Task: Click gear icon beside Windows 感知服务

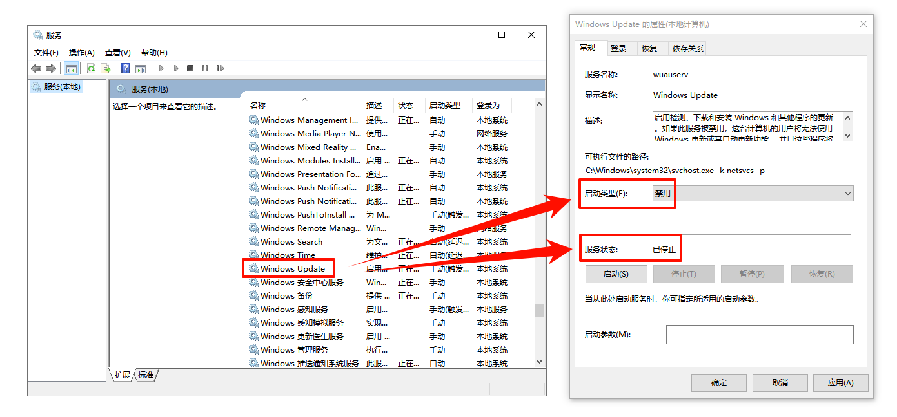Action: 254,309
